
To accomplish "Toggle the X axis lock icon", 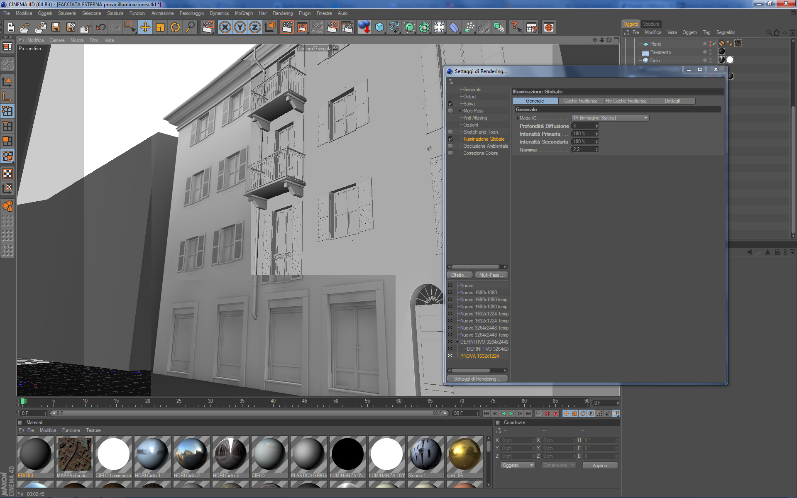I will [225, 27].
